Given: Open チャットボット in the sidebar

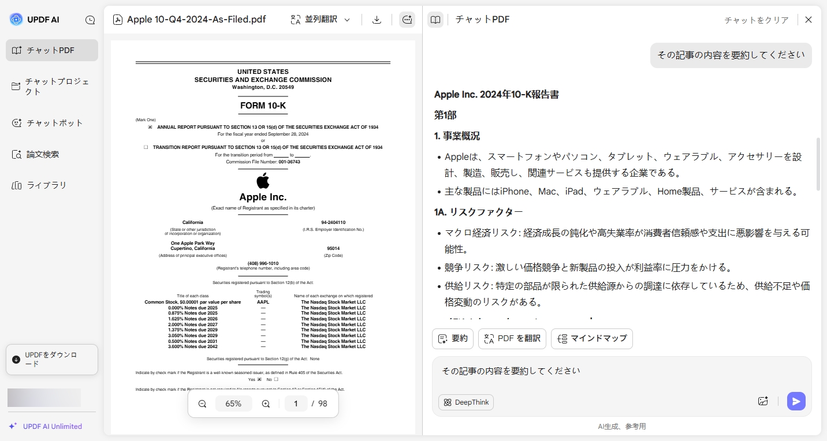Looking at the screenshot, I should [x=52, y=123].
